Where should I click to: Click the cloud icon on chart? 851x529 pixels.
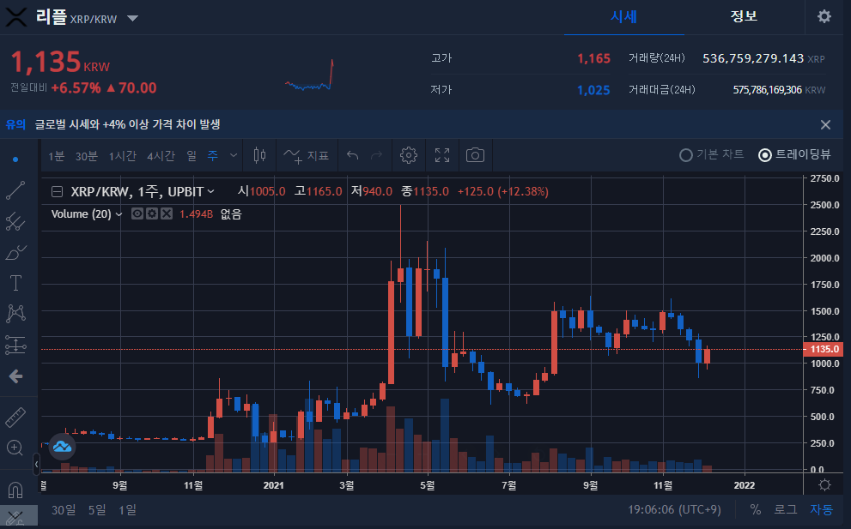tap(62, 447)
